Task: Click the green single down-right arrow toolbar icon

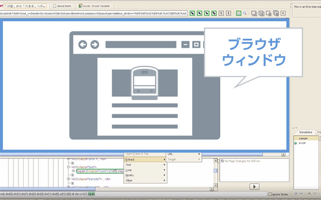Action: tap(207, 13)
